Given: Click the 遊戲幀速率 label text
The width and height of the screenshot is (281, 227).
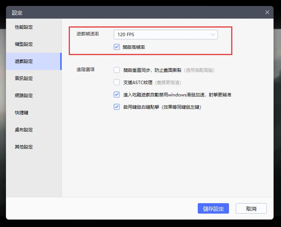Looking at the screenshot, I should point(88,34).
